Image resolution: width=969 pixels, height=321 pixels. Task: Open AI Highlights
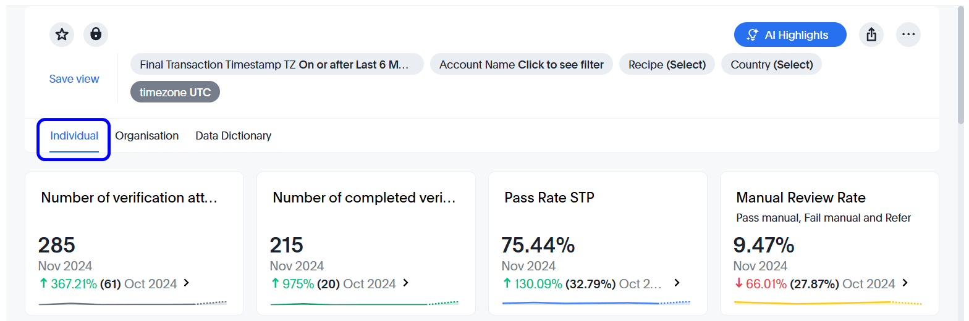pyautogui.click(x=790, y=35)
